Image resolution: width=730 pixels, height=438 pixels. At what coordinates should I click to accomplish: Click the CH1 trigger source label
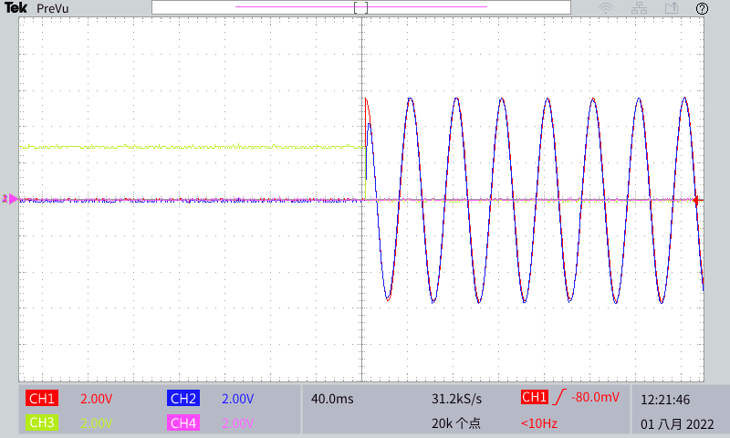[534, 397]
